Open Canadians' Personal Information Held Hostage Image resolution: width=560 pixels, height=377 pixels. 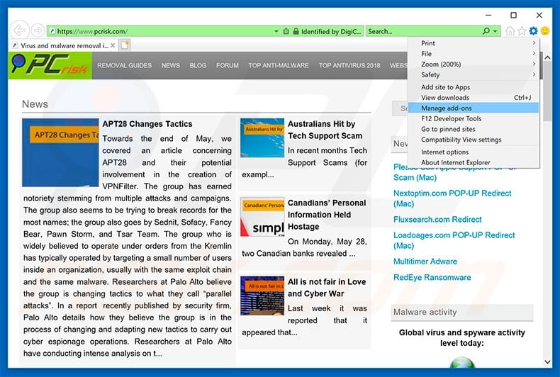point(327,215)
